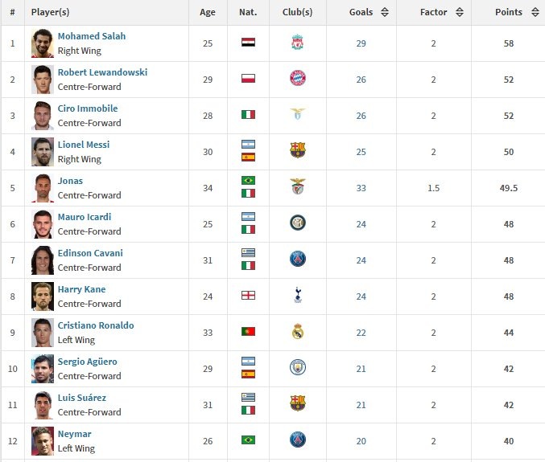
Task: Click the Manchester City crest icon
Action: [x=298, y=367]
